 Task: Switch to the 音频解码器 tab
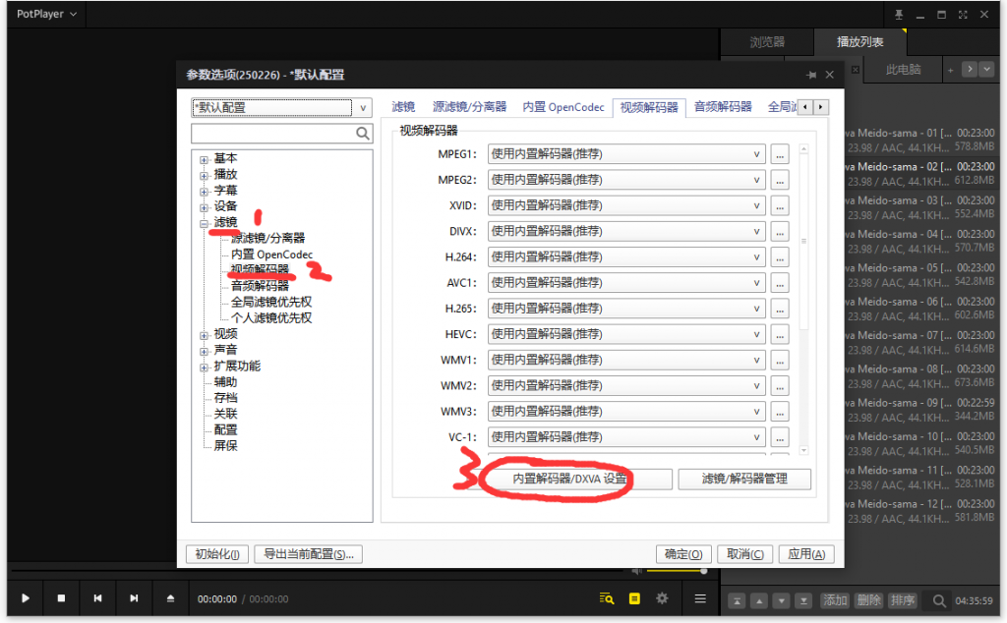723,107
